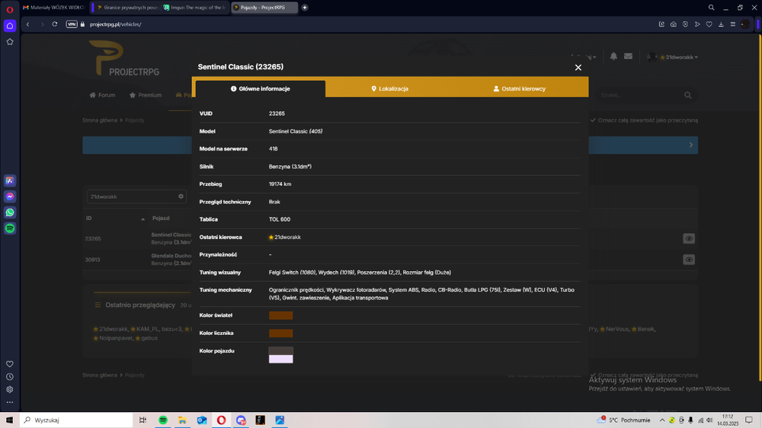Click the site padlock security icon

pyautogui.click(x=82, y=24)
